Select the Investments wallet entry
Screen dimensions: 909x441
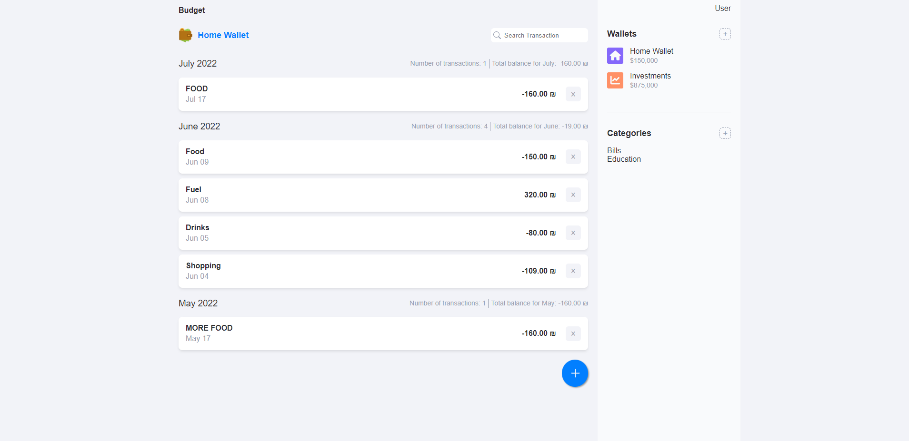click(650, 80)
